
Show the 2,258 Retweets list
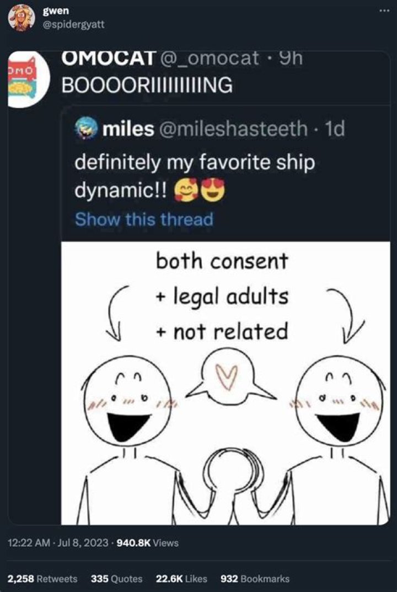pos(42,578)
